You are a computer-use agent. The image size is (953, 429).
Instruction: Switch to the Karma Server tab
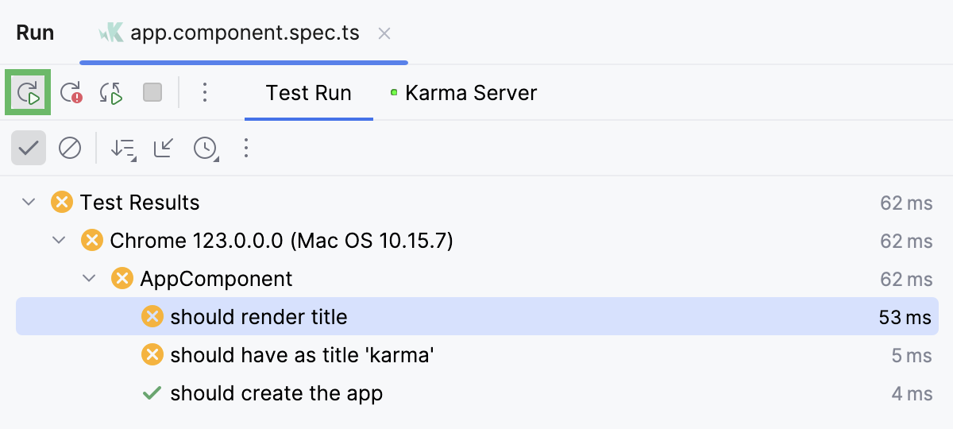pos(464,93)
